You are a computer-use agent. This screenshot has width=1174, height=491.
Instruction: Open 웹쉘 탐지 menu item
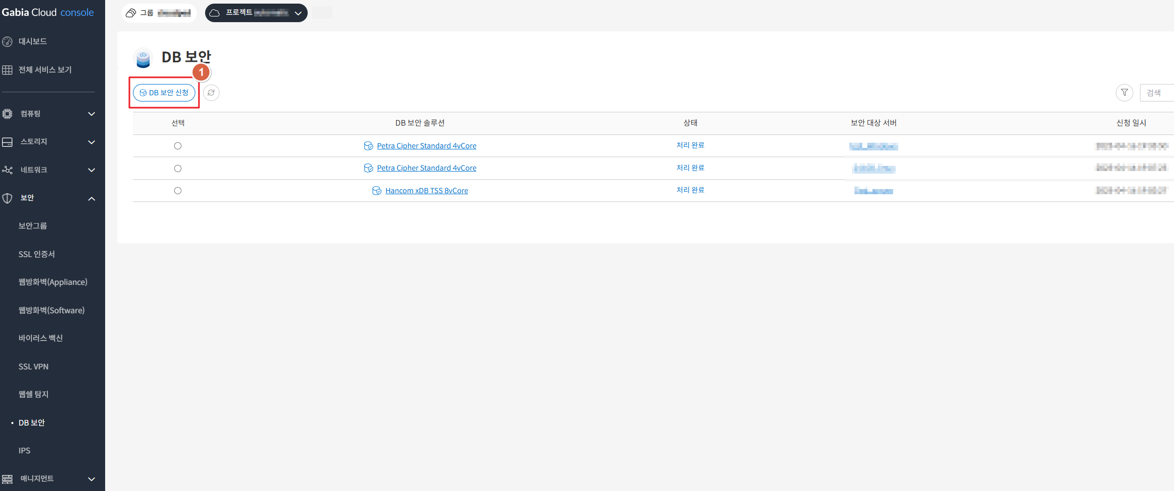point(33,394)
